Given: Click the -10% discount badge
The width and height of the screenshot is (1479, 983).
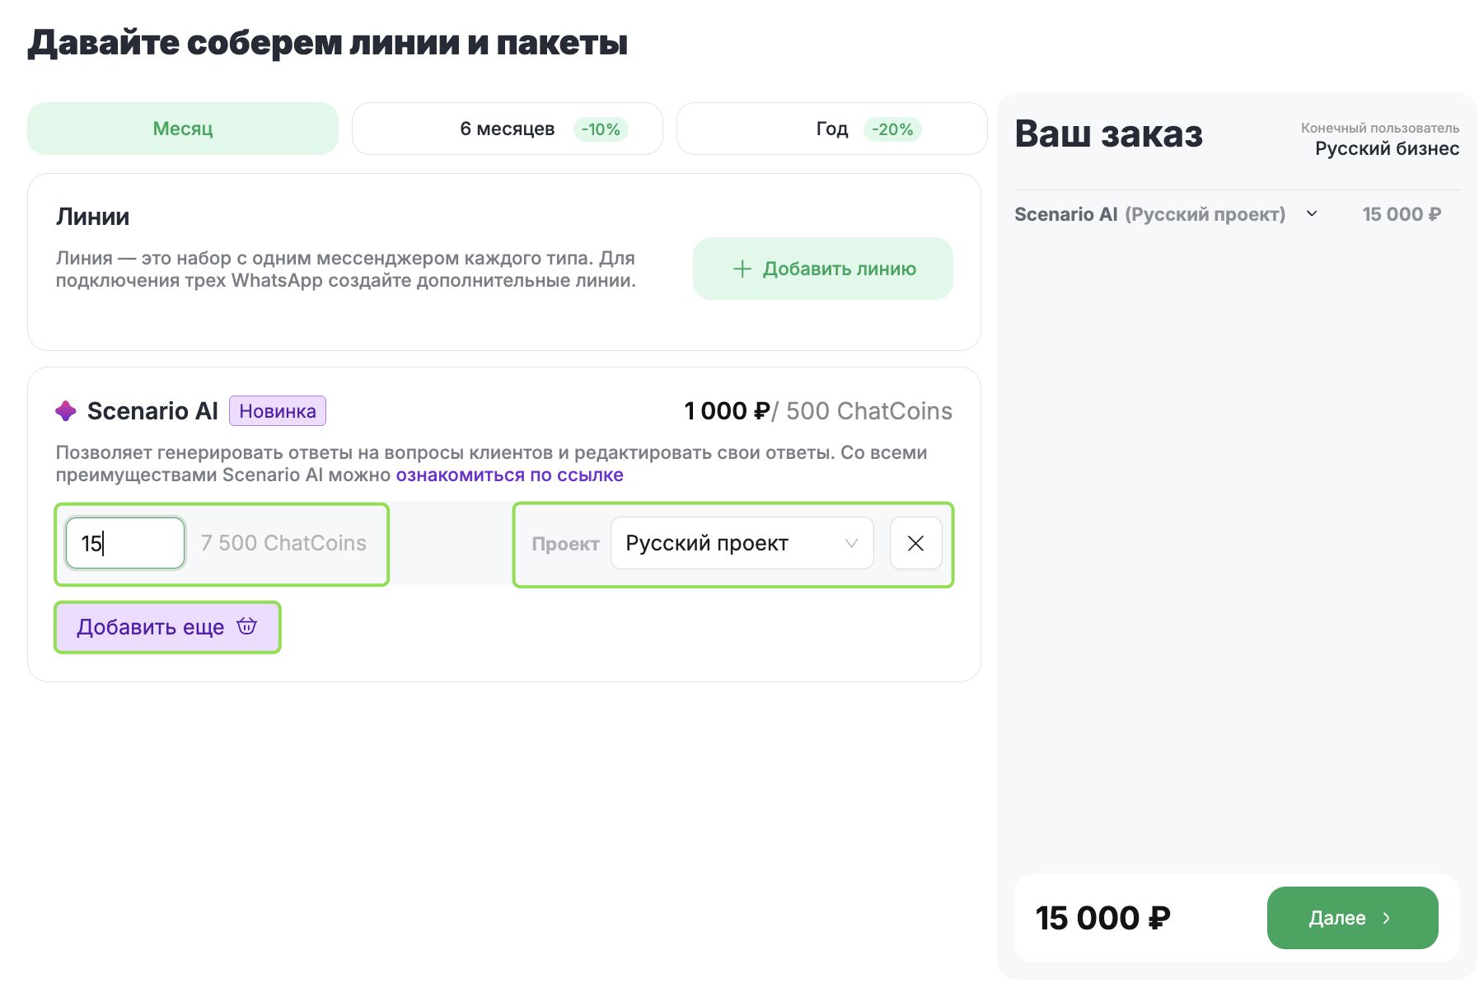Looking at the screenshot, I should [601, 129].
